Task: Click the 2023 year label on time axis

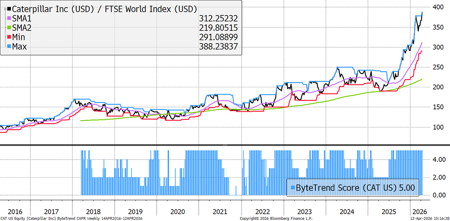Action: 304,211
